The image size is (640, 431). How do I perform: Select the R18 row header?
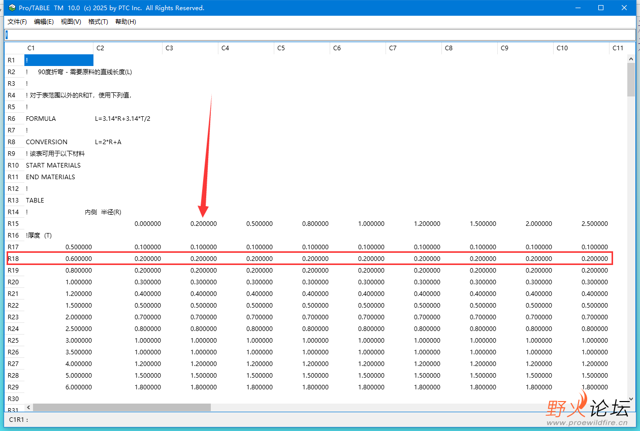click(13, 259)
